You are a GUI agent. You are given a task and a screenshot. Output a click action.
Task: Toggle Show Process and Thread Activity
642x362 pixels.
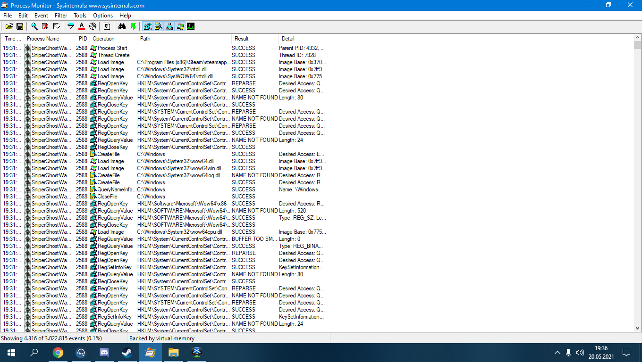pos(180,26)
